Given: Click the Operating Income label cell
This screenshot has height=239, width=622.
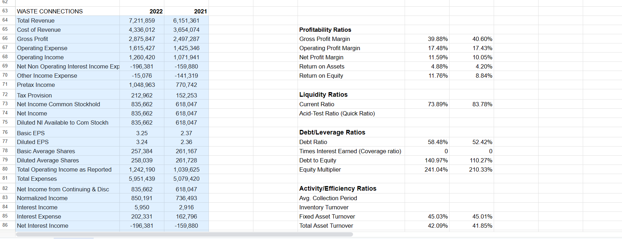Looking at the screenshot, I should pyautogui.click(x=68, y=57).
